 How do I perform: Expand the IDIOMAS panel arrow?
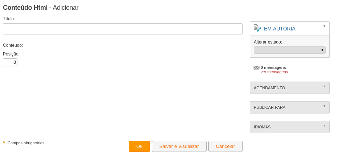tap(325, 125)
